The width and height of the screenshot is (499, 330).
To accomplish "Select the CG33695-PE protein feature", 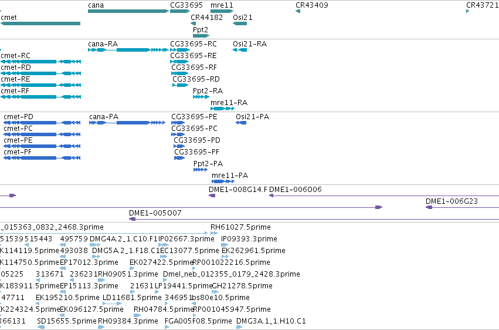I will (x=178, y=123).
